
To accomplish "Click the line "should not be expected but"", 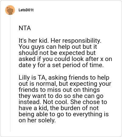I will click(x=57, y=53).
